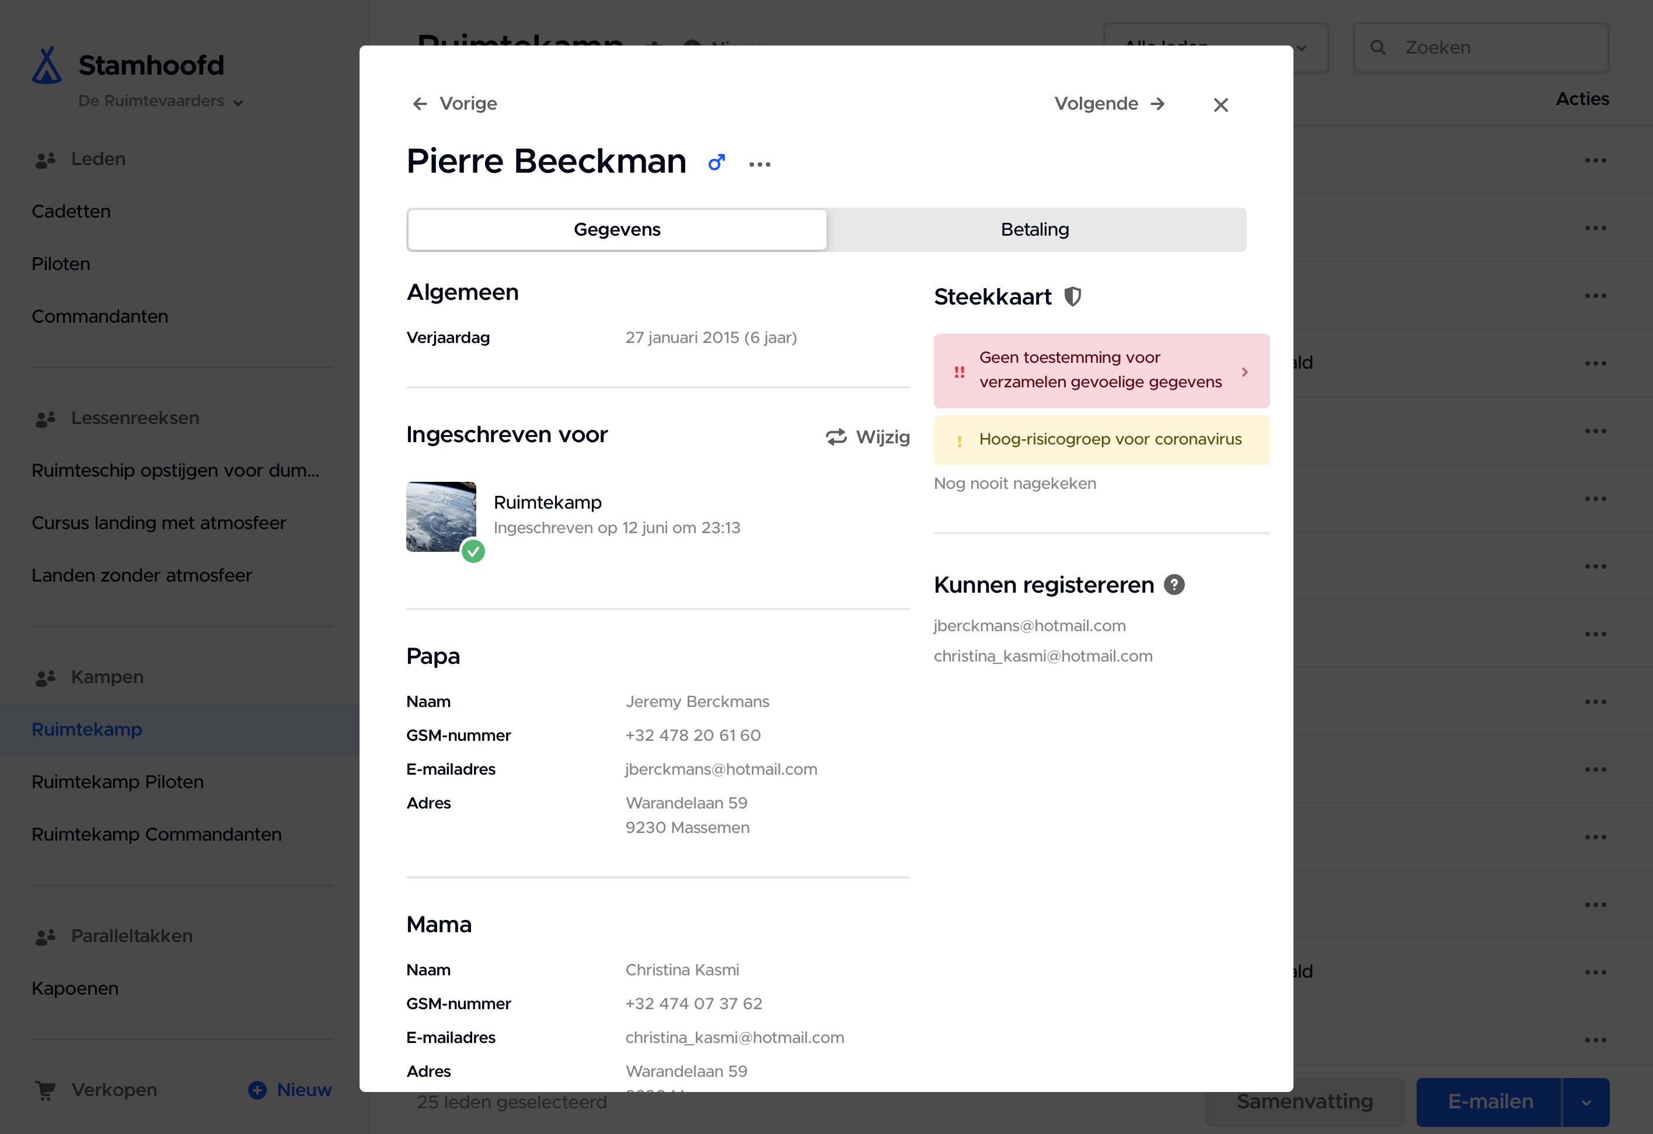1653x1134 pixels.
Task: Expand the missing consent warning (Geen toestemming)
Action: (1100, 370)
